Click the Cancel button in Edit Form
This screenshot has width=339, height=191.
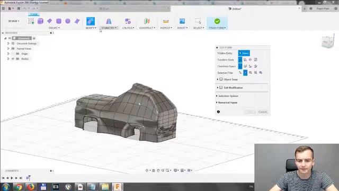263,112
